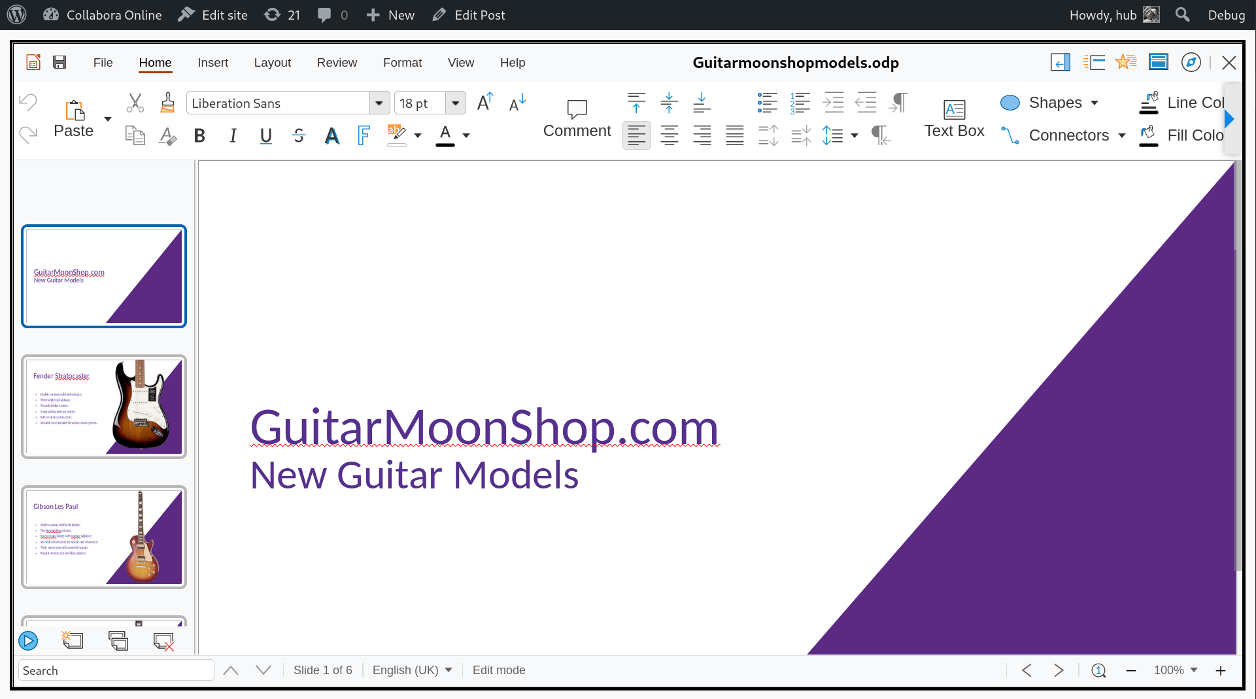Switch to the View tab

tap(461, 63)
